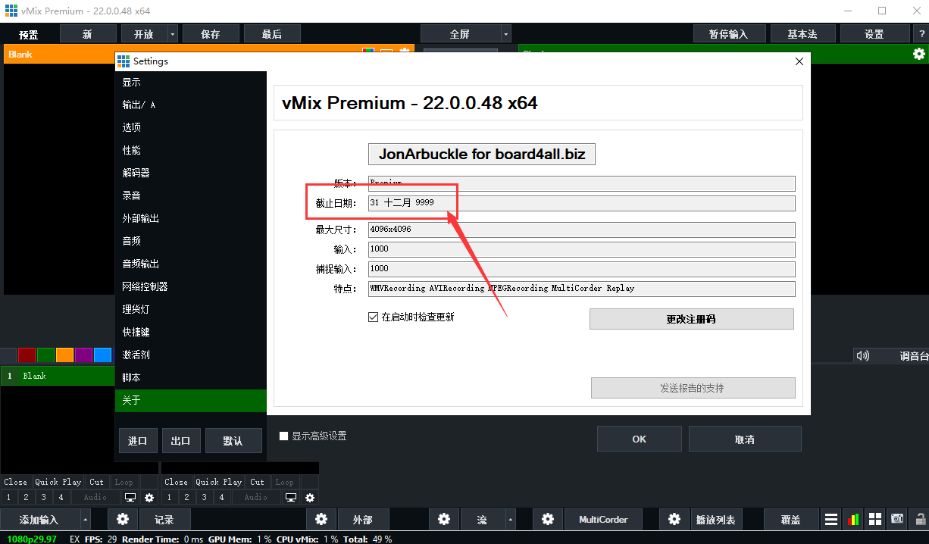Select 快捷键 in Settings sidebar
The image size is (929, 544).
pos(191,333)
